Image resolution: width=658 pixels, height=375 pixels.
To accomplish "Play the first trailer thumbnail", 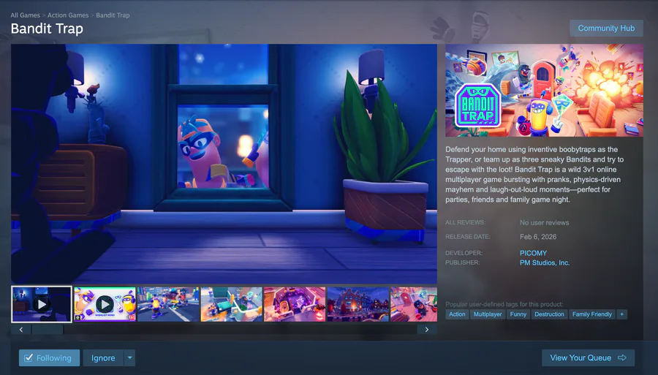I will [42, 304].
